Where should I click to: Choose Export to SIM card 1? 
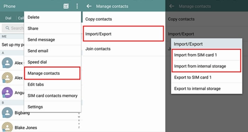(x=207, y=77)
